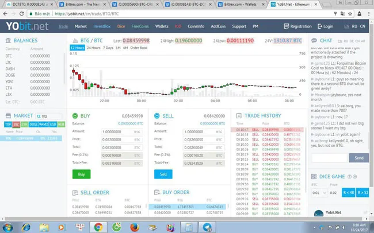This screenshot has width=374, height=233.
Task: Click the chat message input field
Action: [329, 158]
